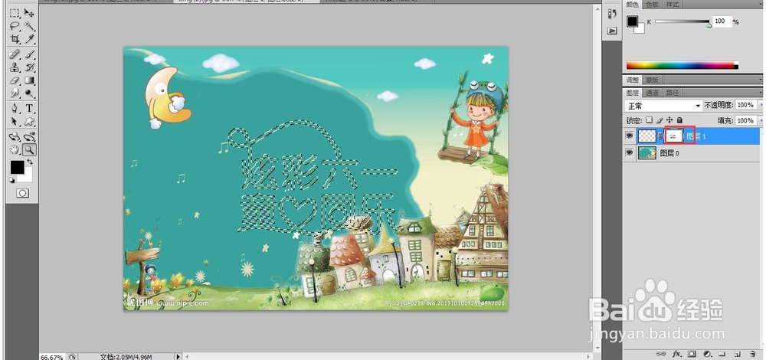This screenshot has height=360, width=766.
Task: Select the Brush tool
Action: 29,54
